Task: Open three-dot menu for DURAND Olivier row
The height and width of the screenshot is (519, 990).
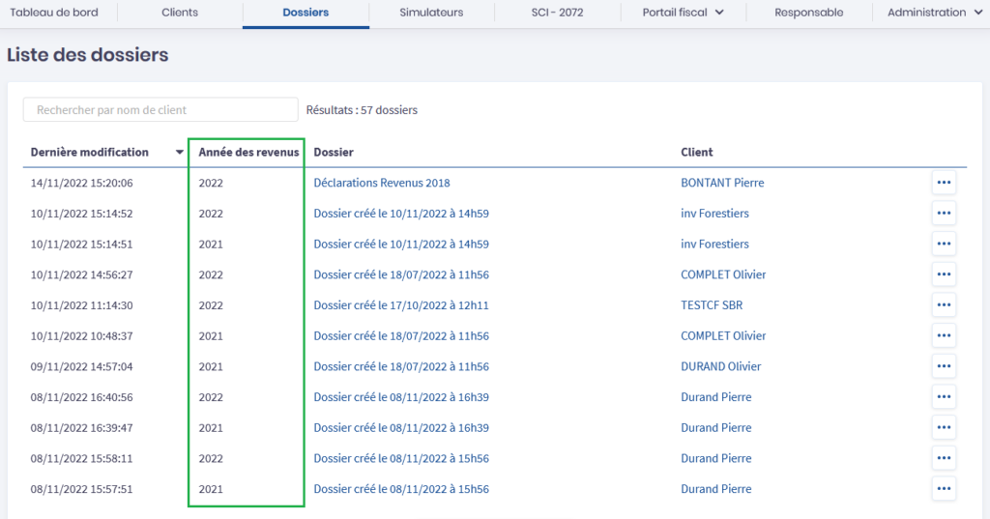Action: 944,366
